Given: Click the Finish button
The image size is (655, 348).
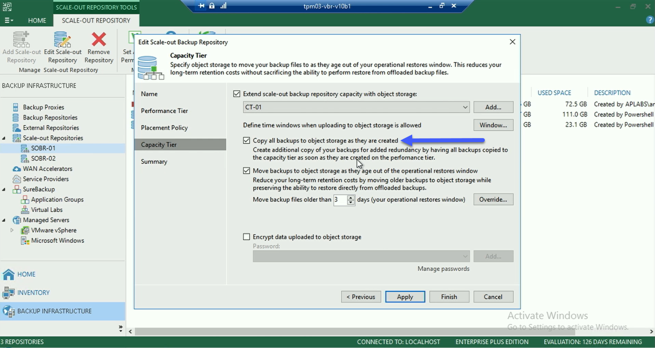Looking at the screenshot, I should (x=449, y=297).
